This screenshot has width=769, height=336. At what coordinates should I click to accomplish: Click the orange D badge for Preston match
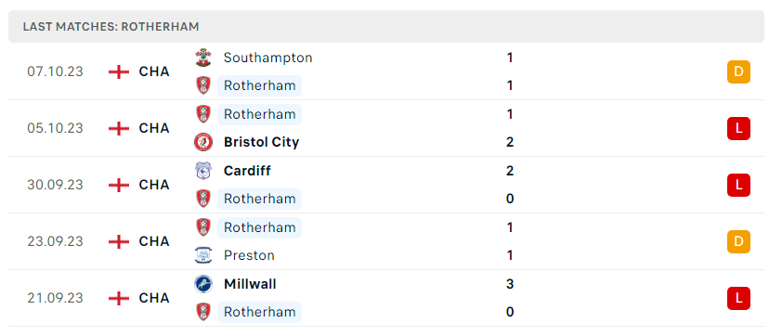click(738, 241)
